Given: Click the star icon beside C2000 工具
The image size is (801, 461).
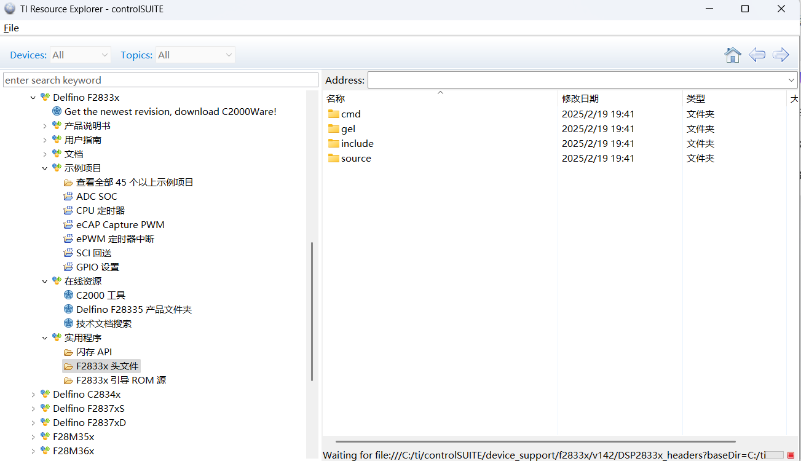Looking at the screenshot, I should (x=69, y=295).
